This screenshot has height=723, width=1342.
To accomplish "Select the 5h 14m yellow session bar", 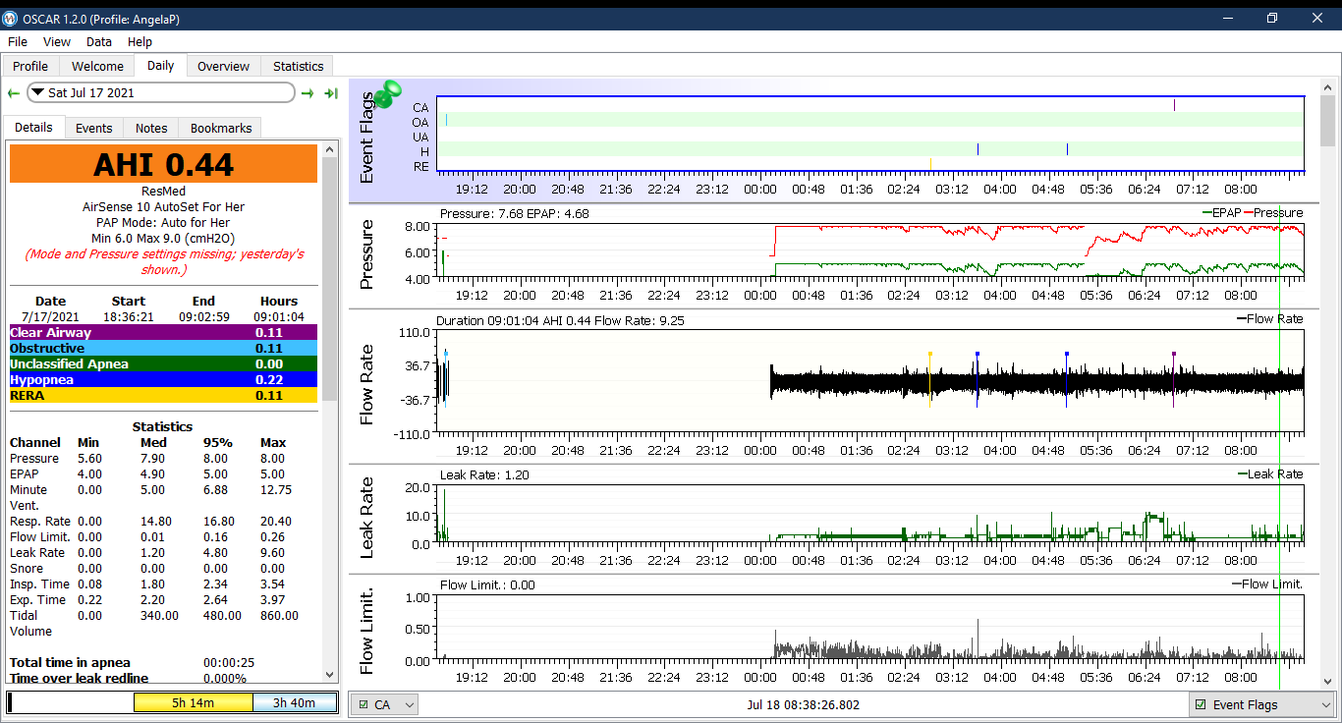I will 194,702.
